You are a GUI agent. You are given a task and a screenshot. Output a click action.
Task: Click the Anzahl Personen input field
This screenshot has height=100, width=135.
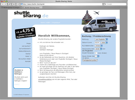(96, 53)
